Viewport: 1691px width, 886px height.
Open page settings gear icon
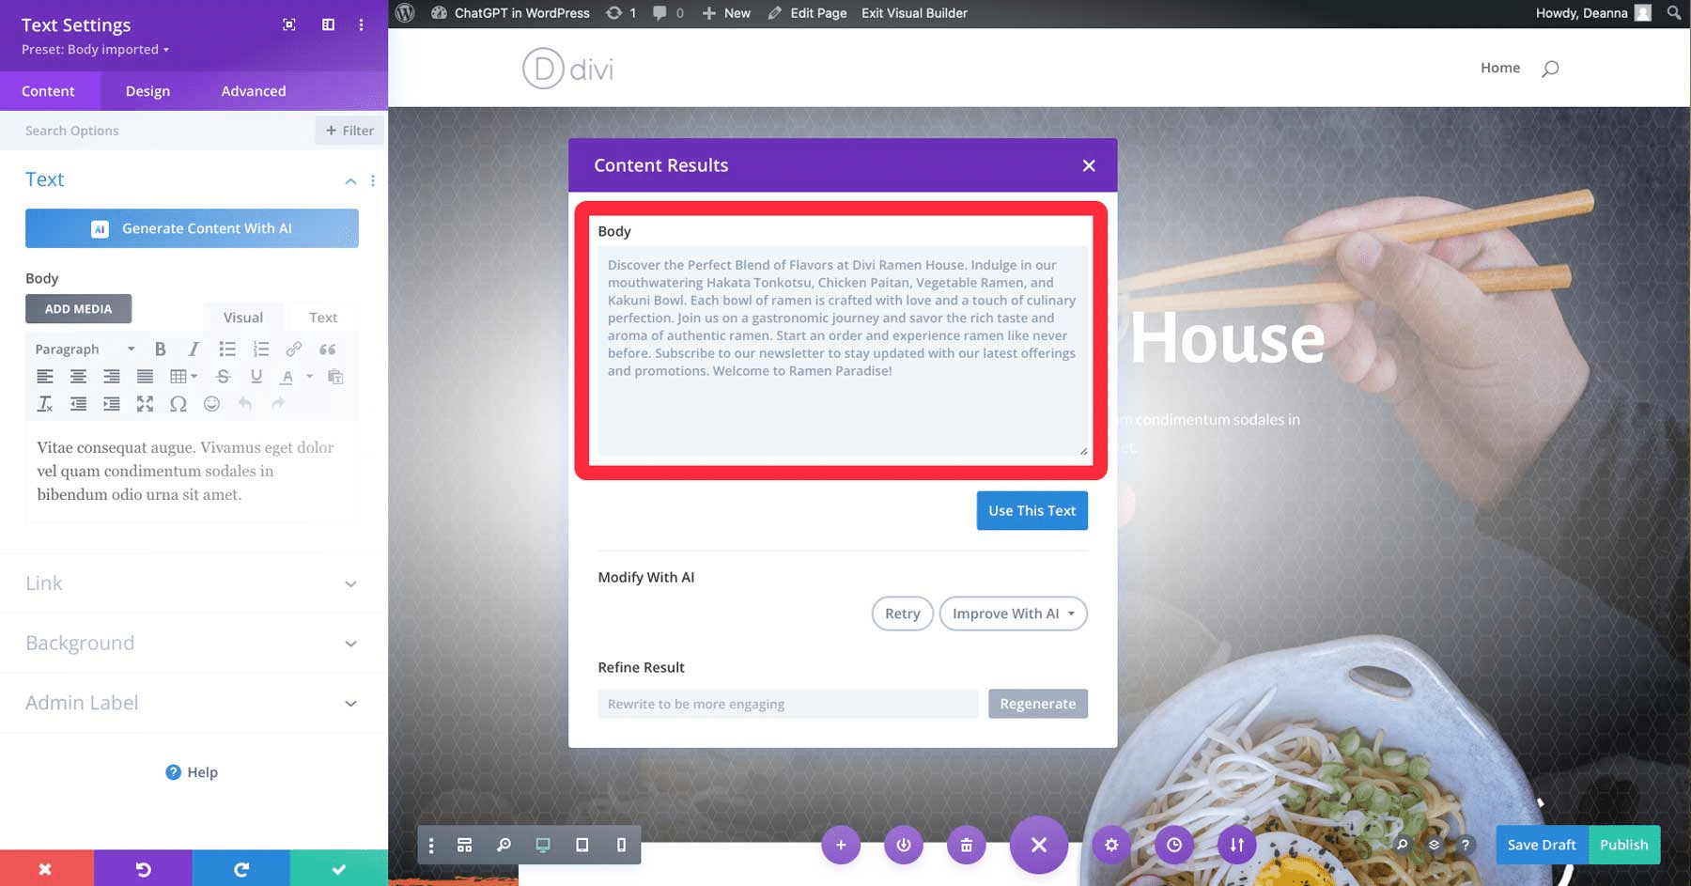point(1111,845)
